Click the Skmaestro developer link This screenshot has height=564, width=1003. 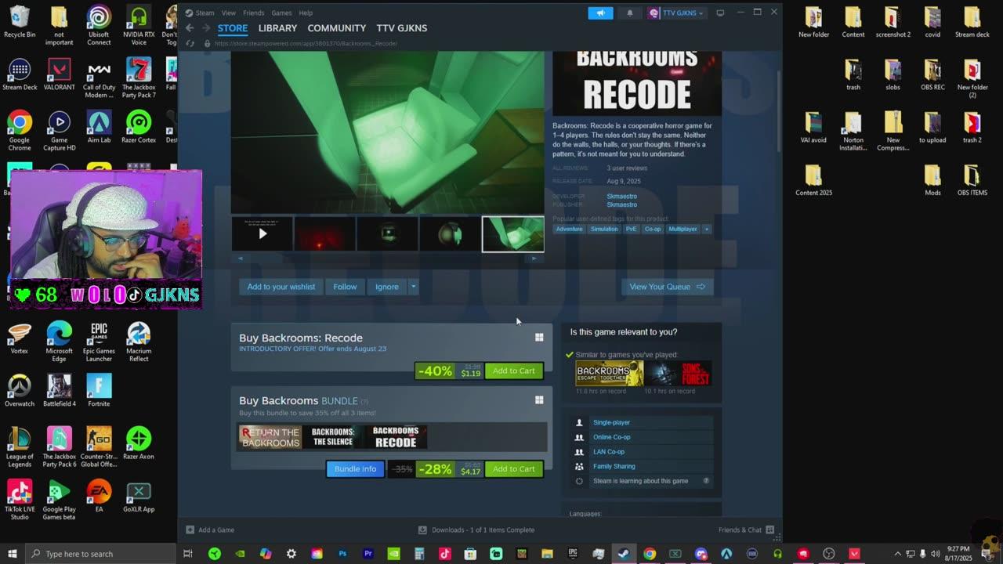click(621, 197)
